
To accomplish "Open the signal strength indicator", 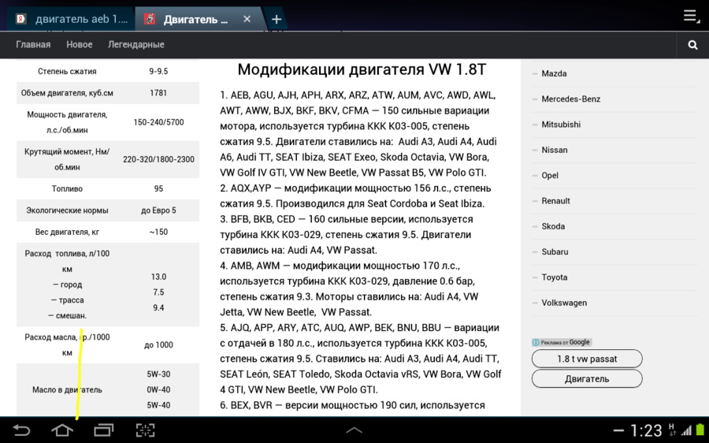I will click(x=687, y=430).
